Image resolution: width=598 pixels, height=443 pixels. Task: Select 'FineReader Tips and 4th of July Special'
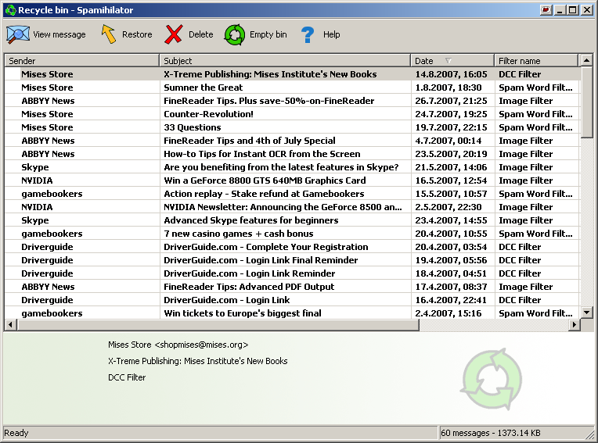(292, 141)
